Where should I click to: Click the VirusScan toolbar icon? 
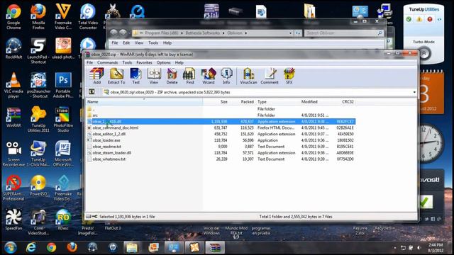point(248,76)
